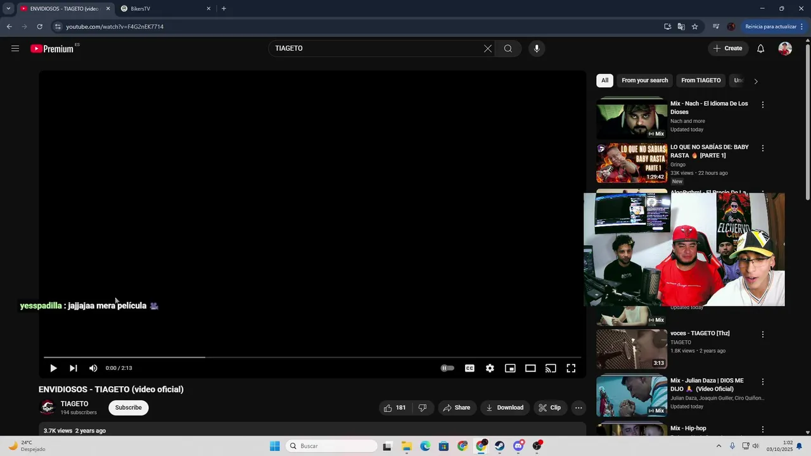Image resolution: width=811 pixels, height=456 pixels.
Task: Dislike the ENVIDIOSOS video
Action: (423, 408)
